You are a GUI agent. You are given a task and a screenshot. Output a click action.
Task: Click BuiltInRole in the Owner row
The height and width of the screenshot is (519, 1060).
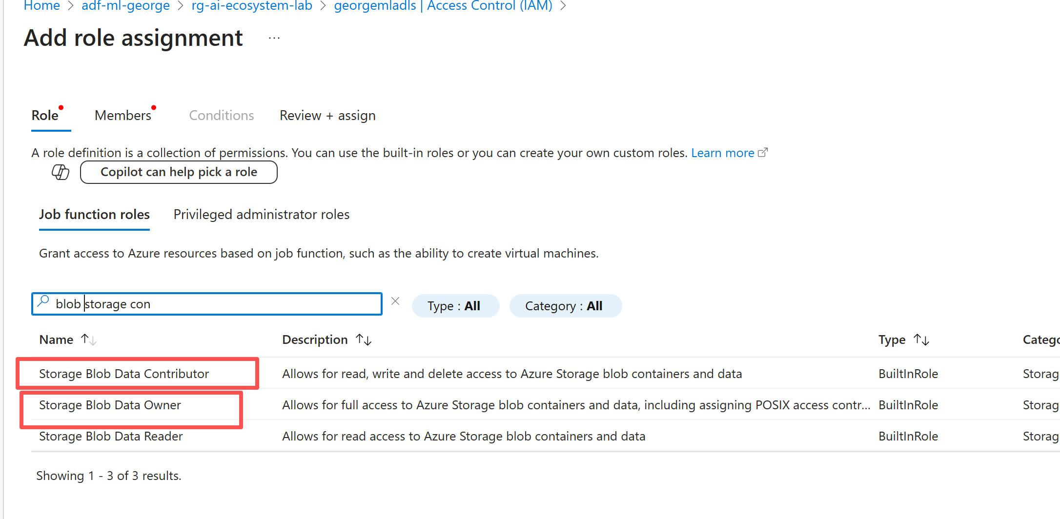[908, 405]
